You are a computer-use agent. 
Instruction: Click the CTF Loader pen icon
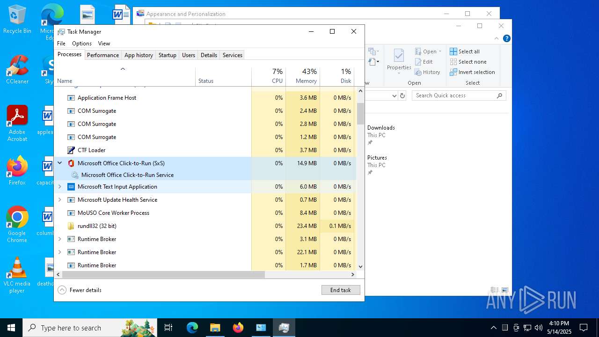(x=71, y=150)
